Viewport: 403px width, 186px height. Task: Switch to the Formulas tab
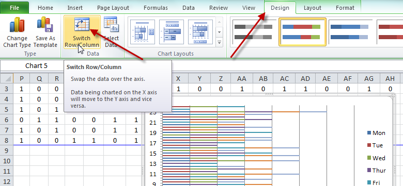[156, 8]
